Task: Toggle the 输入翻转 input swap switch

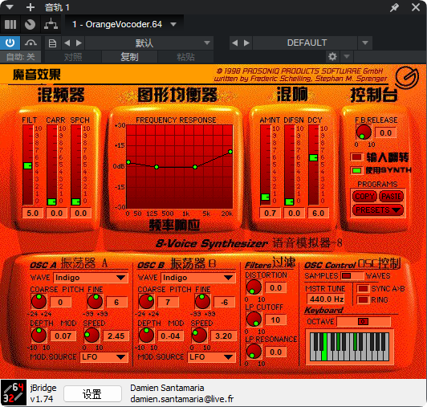Action: [356, 157]
